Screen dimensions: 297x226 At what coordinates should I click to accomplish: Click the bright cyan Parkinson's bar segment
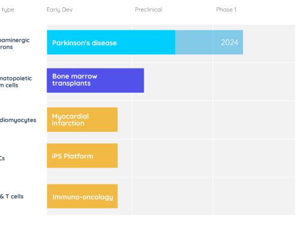[111, 42]
